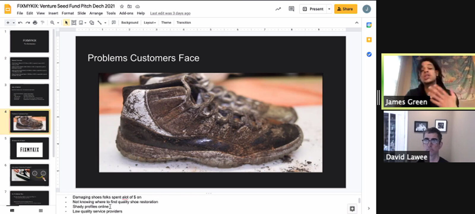Select slide 2 thumbnail
The width and height of the screenshot is (475, 214).
click(29, 68)
